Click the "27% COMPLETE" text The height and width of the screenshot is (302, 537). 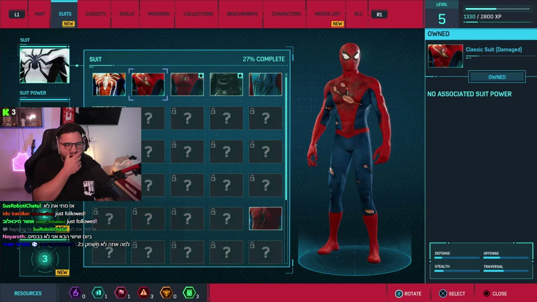coord(263,59)
